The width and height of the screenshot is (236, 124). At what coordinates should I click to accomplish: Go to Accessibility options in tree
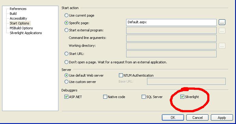point(18,18)
